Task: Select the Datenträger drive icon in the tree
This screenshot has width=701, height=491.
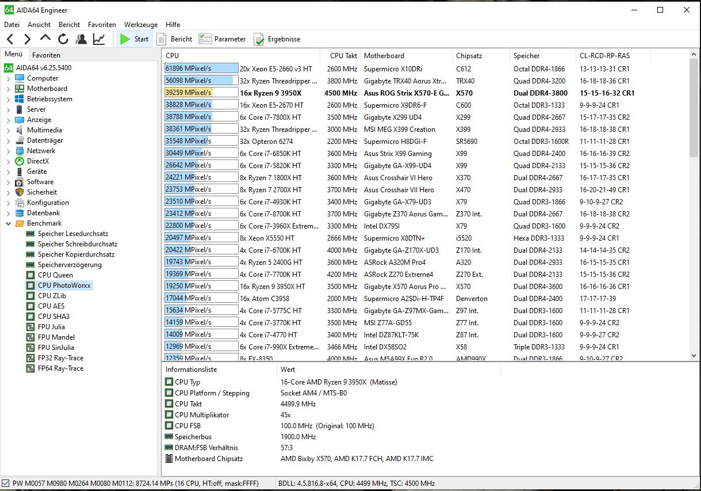Action: (x=20, y=140)
